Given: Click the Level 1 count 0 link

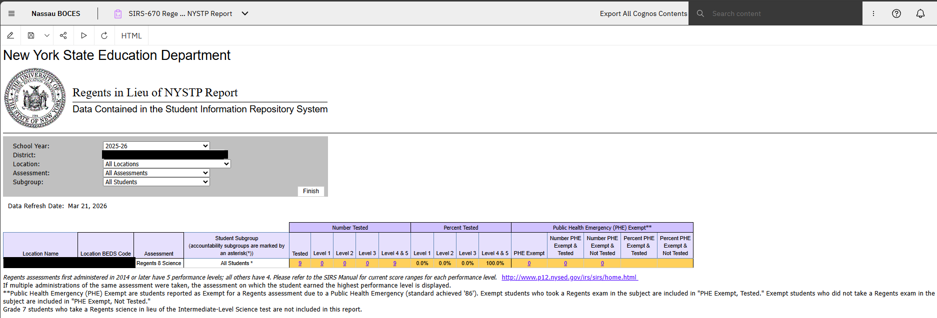Looking at the screenshot, I should pyautogui.click(x=322, y=264).
